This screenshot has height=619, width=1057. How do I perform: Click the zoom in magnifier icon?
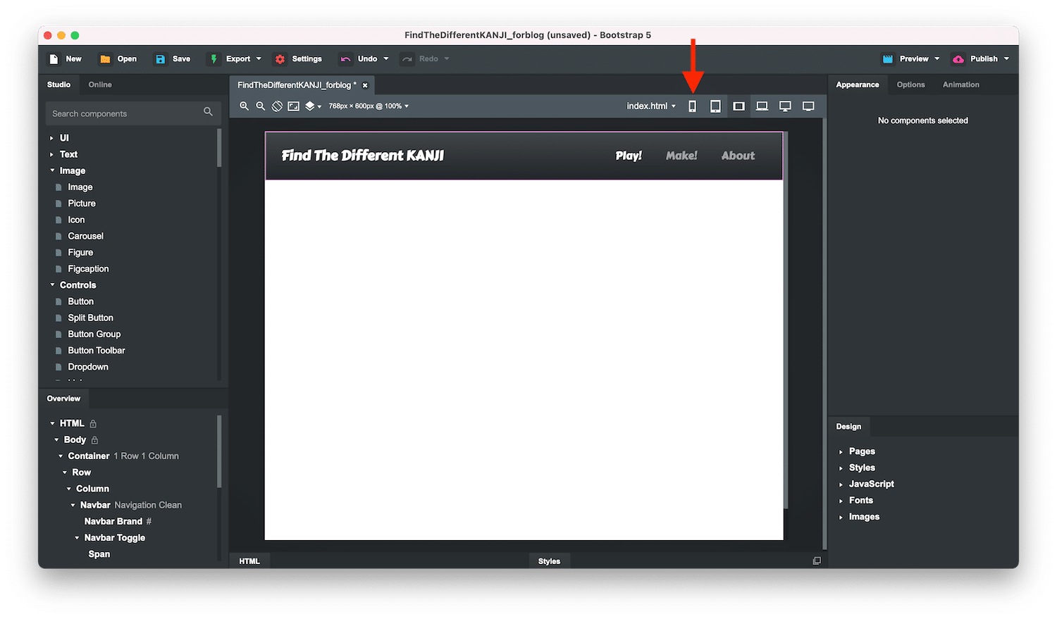244,106
